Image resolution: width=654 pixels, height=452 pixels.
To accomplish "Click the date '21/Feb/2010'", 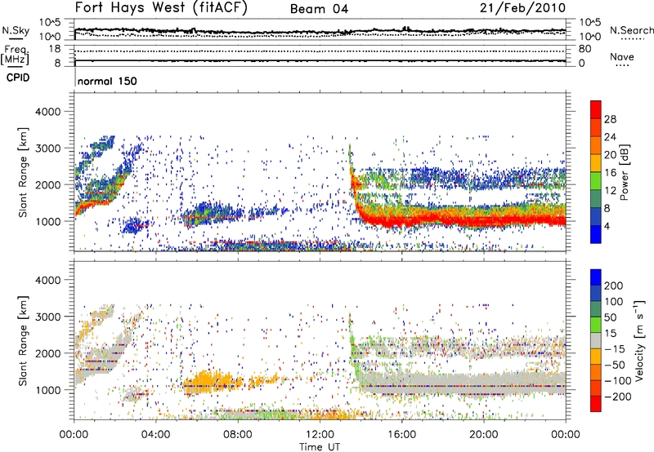I will tap(522, 8).
